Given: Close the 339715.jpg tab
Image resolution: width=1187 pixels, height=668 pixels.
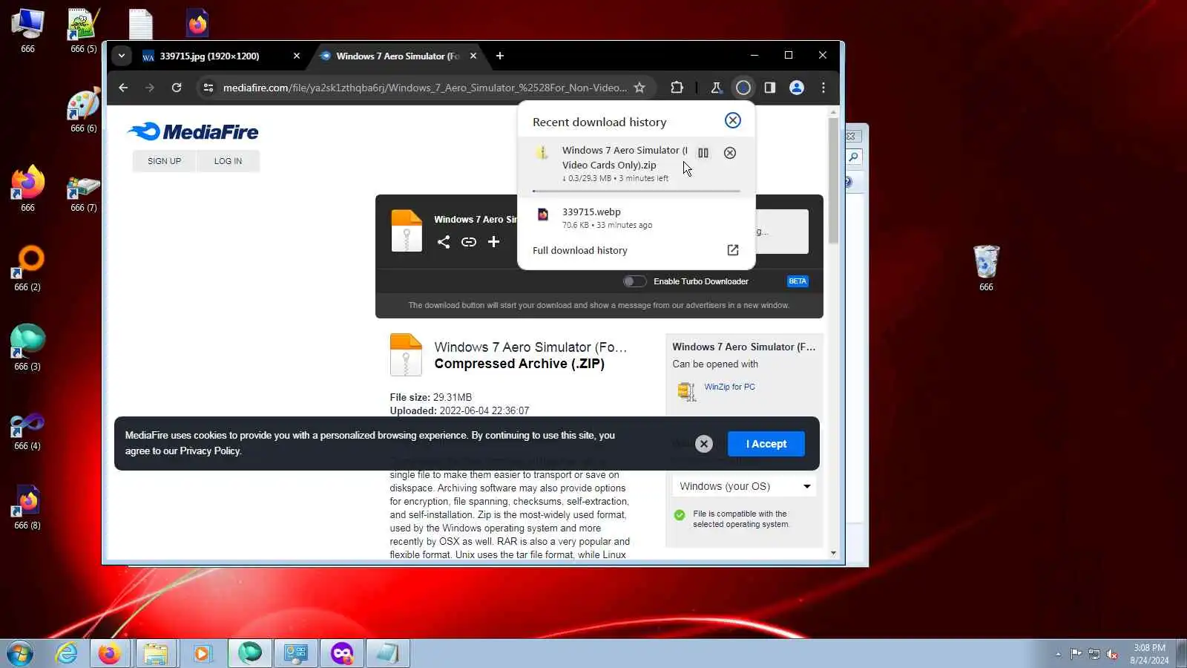Looking at the screenshot, I should (x=297, y=56).
